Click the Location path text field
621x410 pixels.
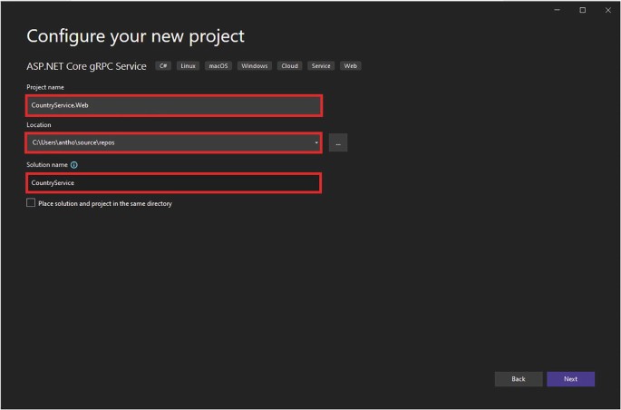coord(168,142)
